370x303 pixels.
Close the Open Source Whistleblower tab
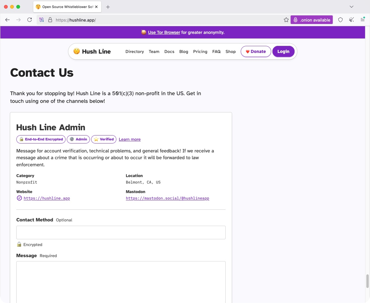tap(96, 7)
